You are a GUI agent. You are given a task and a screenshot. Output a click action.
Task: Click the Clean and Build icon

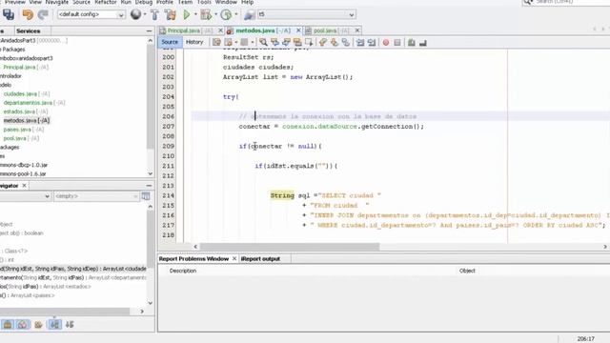(170, 15)
